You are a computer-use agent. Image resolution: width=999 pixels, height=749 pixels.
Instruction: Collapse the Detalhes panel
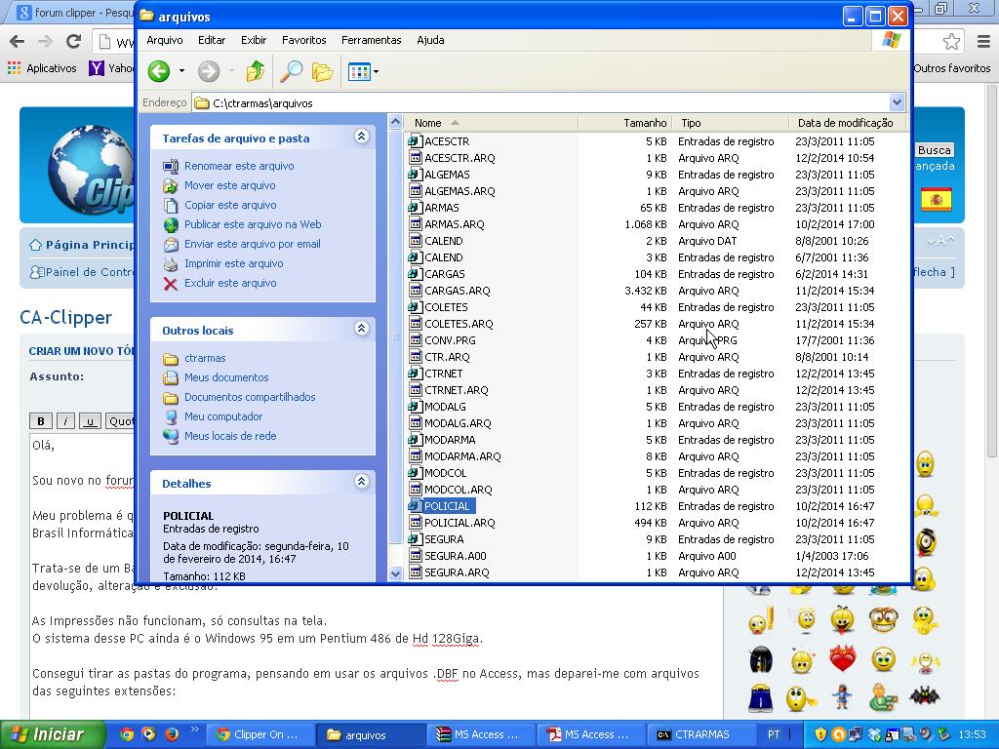361,483
